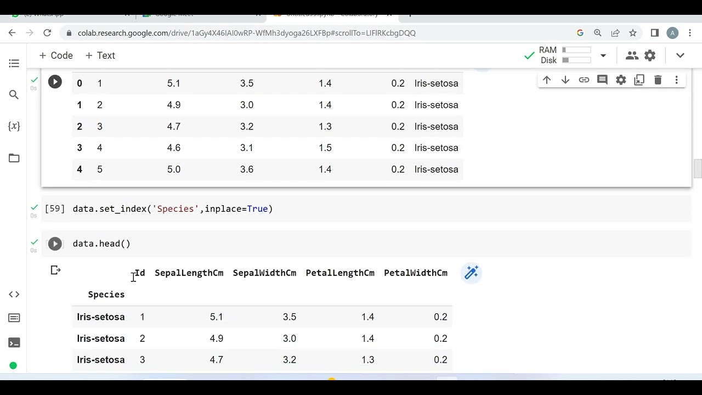Move cell up with arrow icon
Screen dimensions: 702x395
(x=547, y=80)
